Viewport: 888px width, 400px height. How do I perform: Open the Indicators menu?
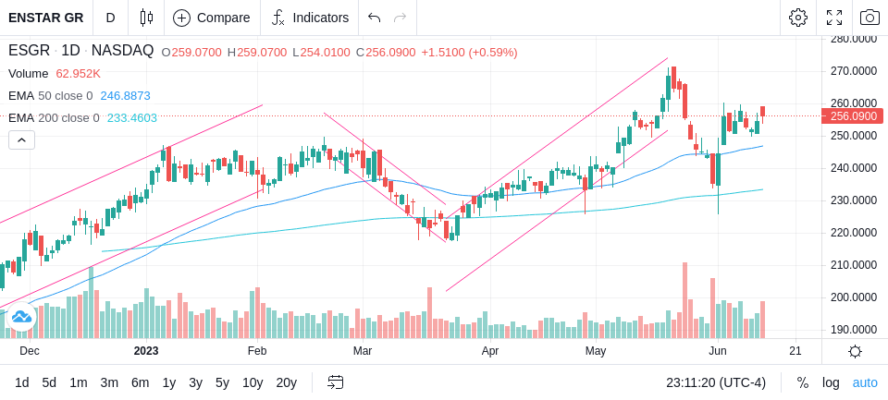click(310, 18)
